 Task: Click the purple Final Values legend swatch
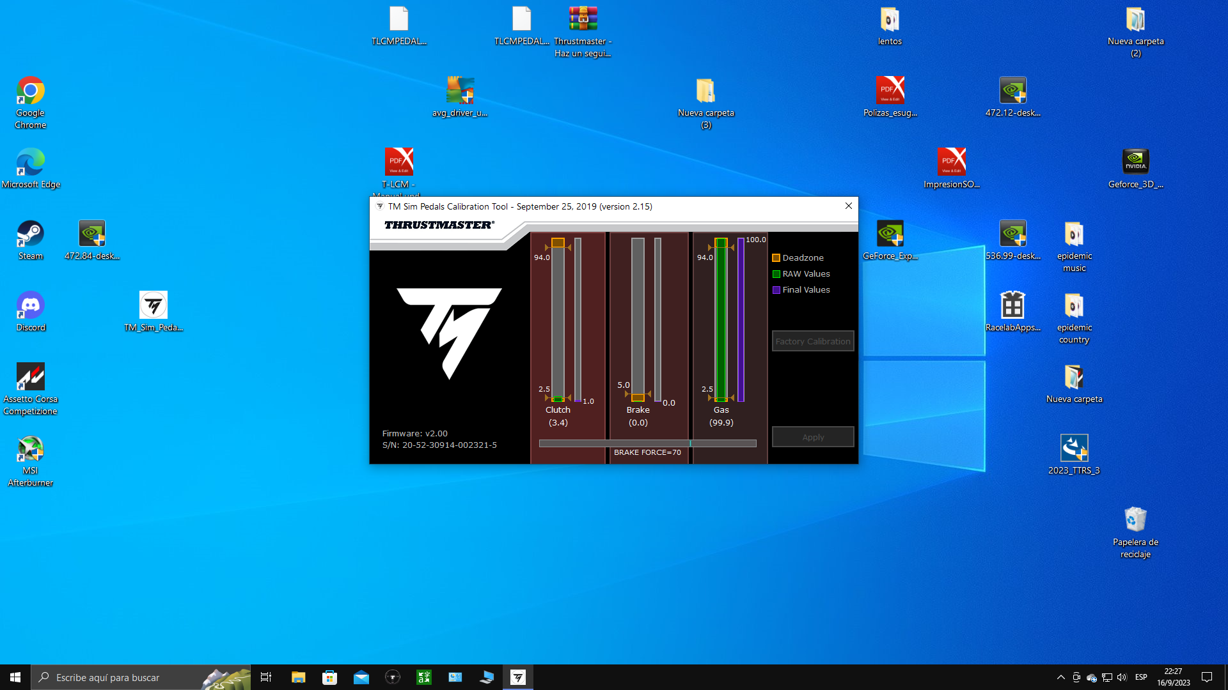pyautogui.click(x=776, y=290)
